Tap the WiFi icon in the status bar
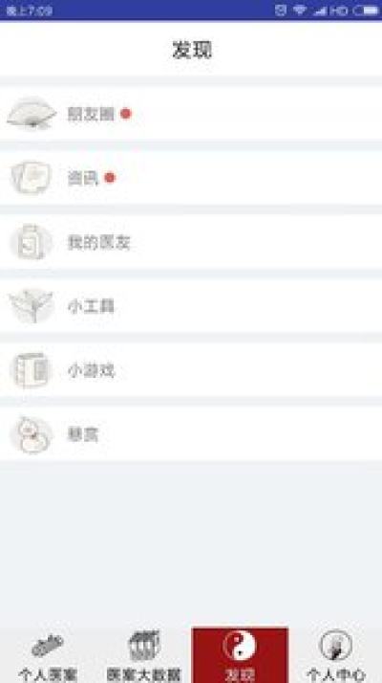 (300, 10)
